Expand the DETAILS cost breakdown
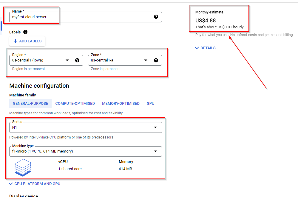The height and width of the screenshot is (197, 298). tap(205, 48)
